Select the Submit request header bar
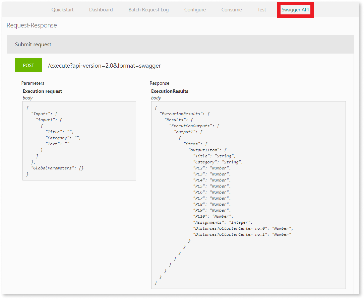This screenshot has width=364, height=299. tap(33, 44)
